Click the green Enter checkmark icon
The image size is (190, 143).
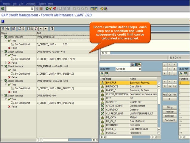3,8
